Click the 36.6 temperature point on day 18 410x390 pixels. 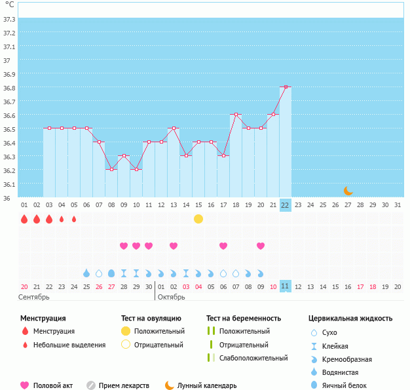click(236, 114)
